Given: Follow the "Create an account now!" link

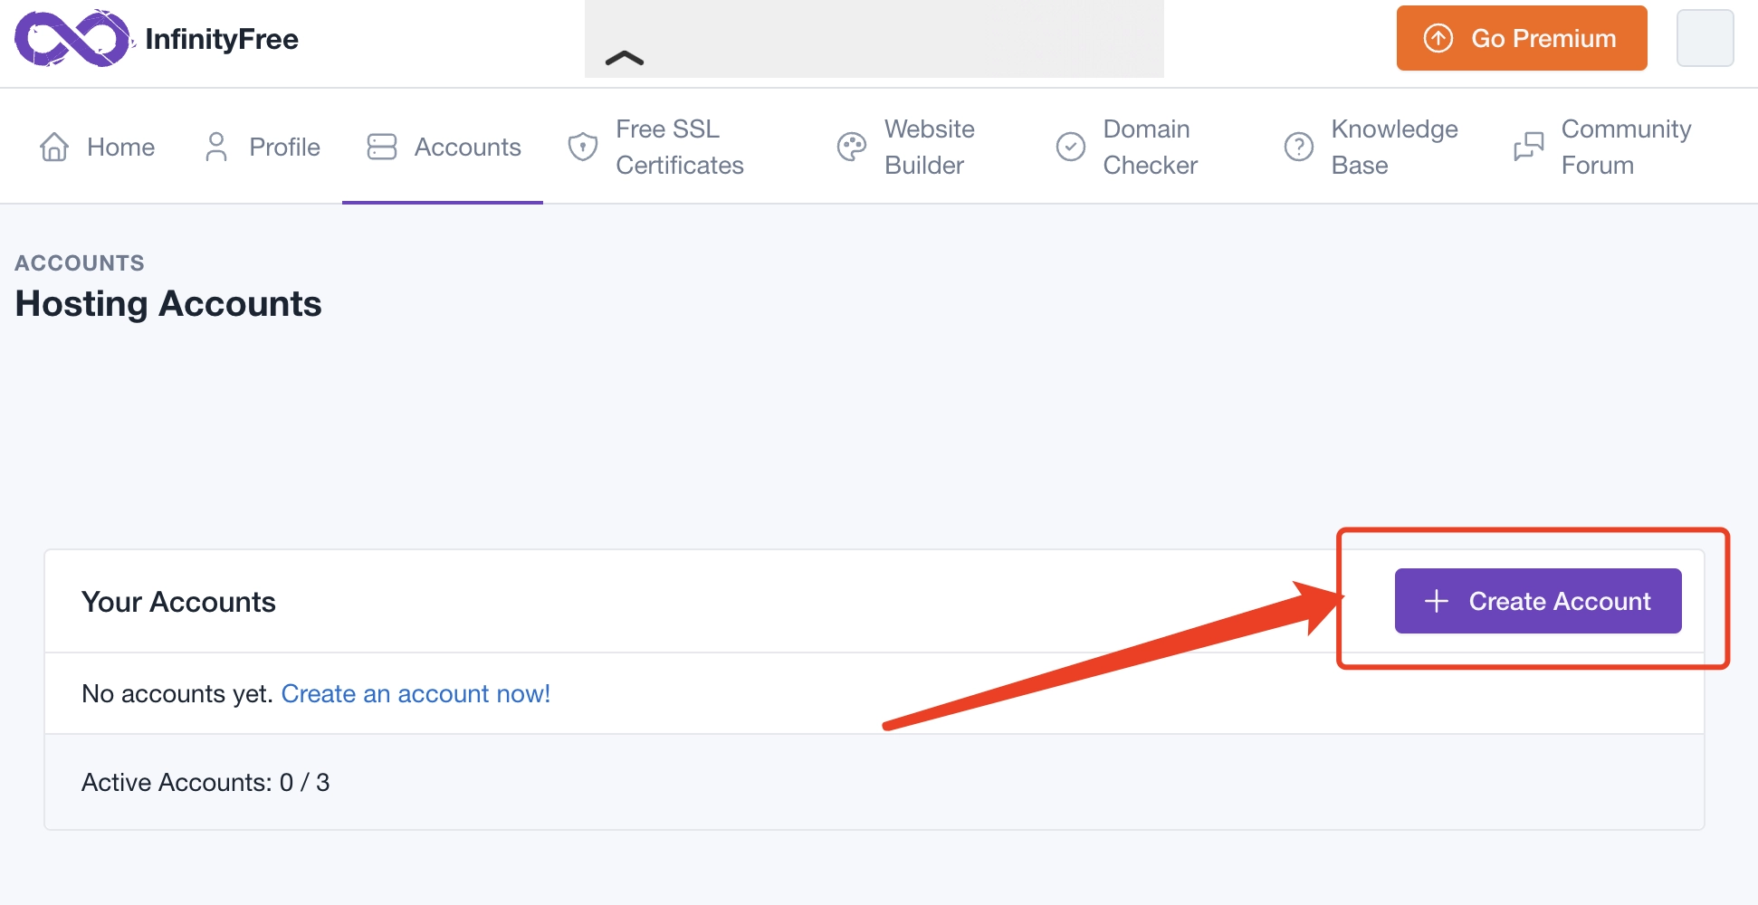Looking at the screenshot, I should pyautogui.click(x=416, y=694).
